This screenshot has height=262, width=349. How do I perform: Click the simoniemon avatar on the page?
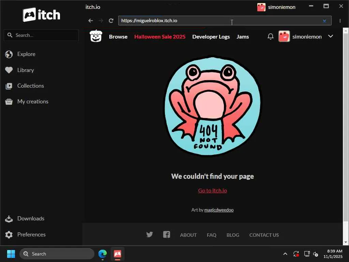[284, 36]
